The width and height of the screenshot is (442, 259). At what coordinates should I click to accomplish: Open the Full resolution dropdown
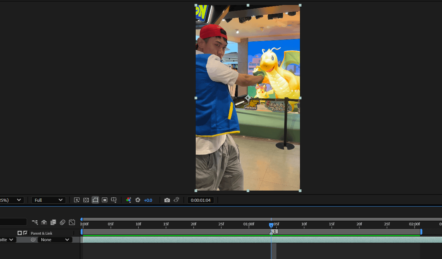[x=49, y=200]
